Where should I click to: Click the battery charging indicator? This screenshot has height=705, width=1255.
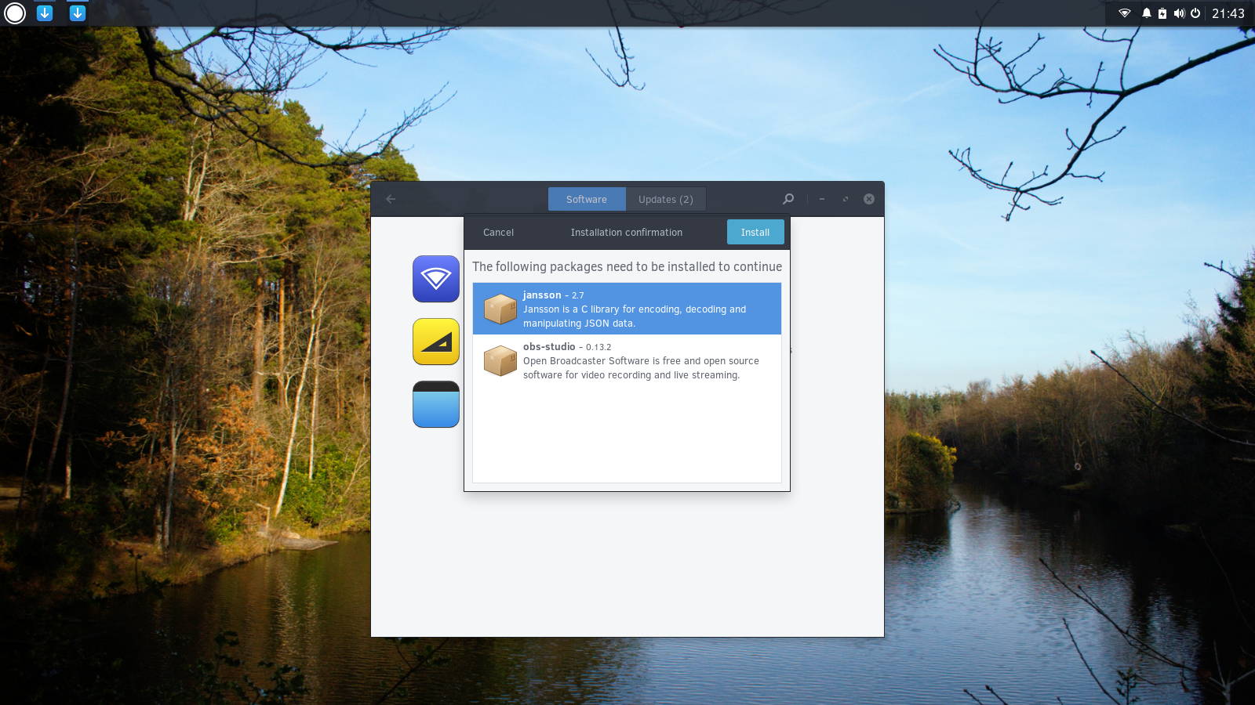[1162, 13]
